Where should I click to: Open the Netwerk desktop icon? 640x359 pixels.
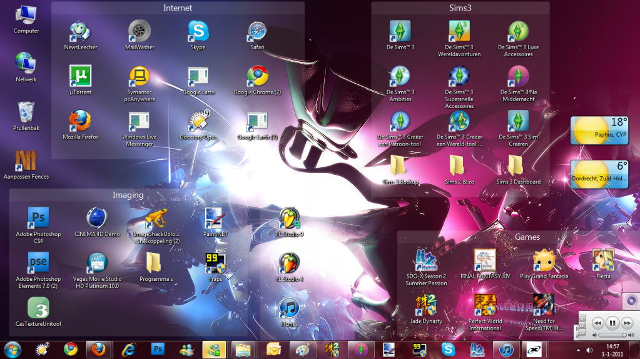coord(26,67)
